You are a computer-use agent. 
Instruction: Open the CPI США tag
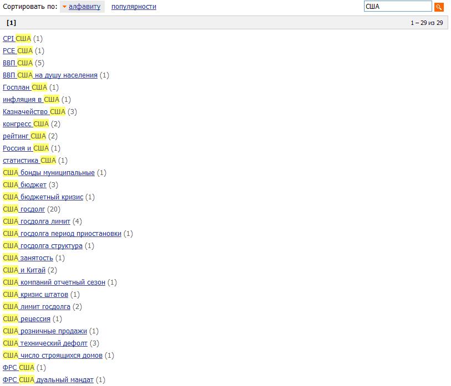(17, 39)
